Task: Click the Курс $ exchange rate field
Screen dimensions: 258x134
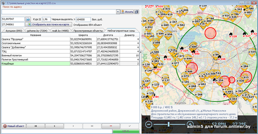Action: click(46, 19)
